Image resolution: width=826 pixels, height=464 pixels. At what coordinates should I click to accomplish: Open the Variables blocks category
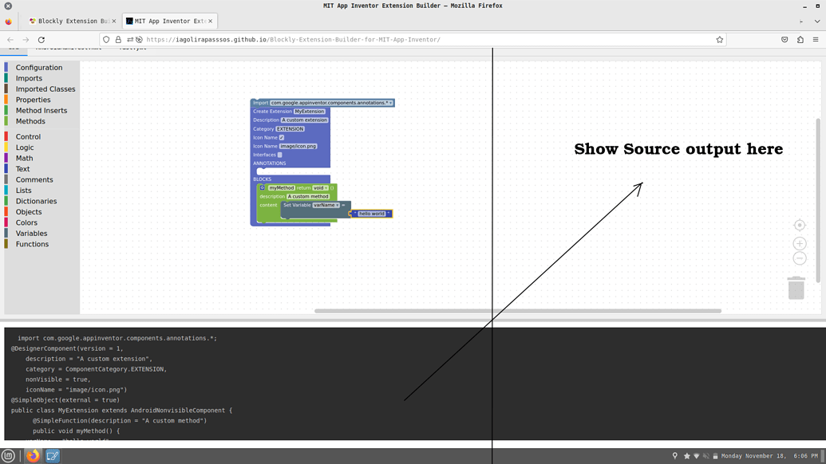30,233
